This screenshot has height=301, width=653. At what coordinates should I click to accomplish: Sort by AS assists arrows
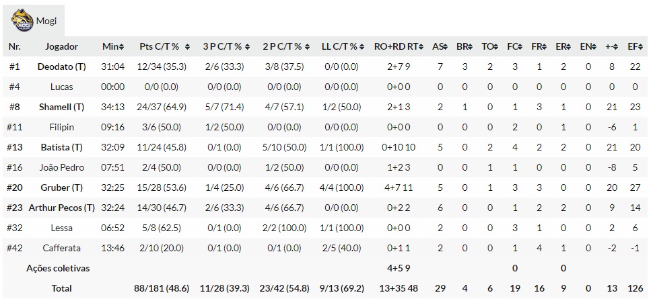(x=445, y=47)
